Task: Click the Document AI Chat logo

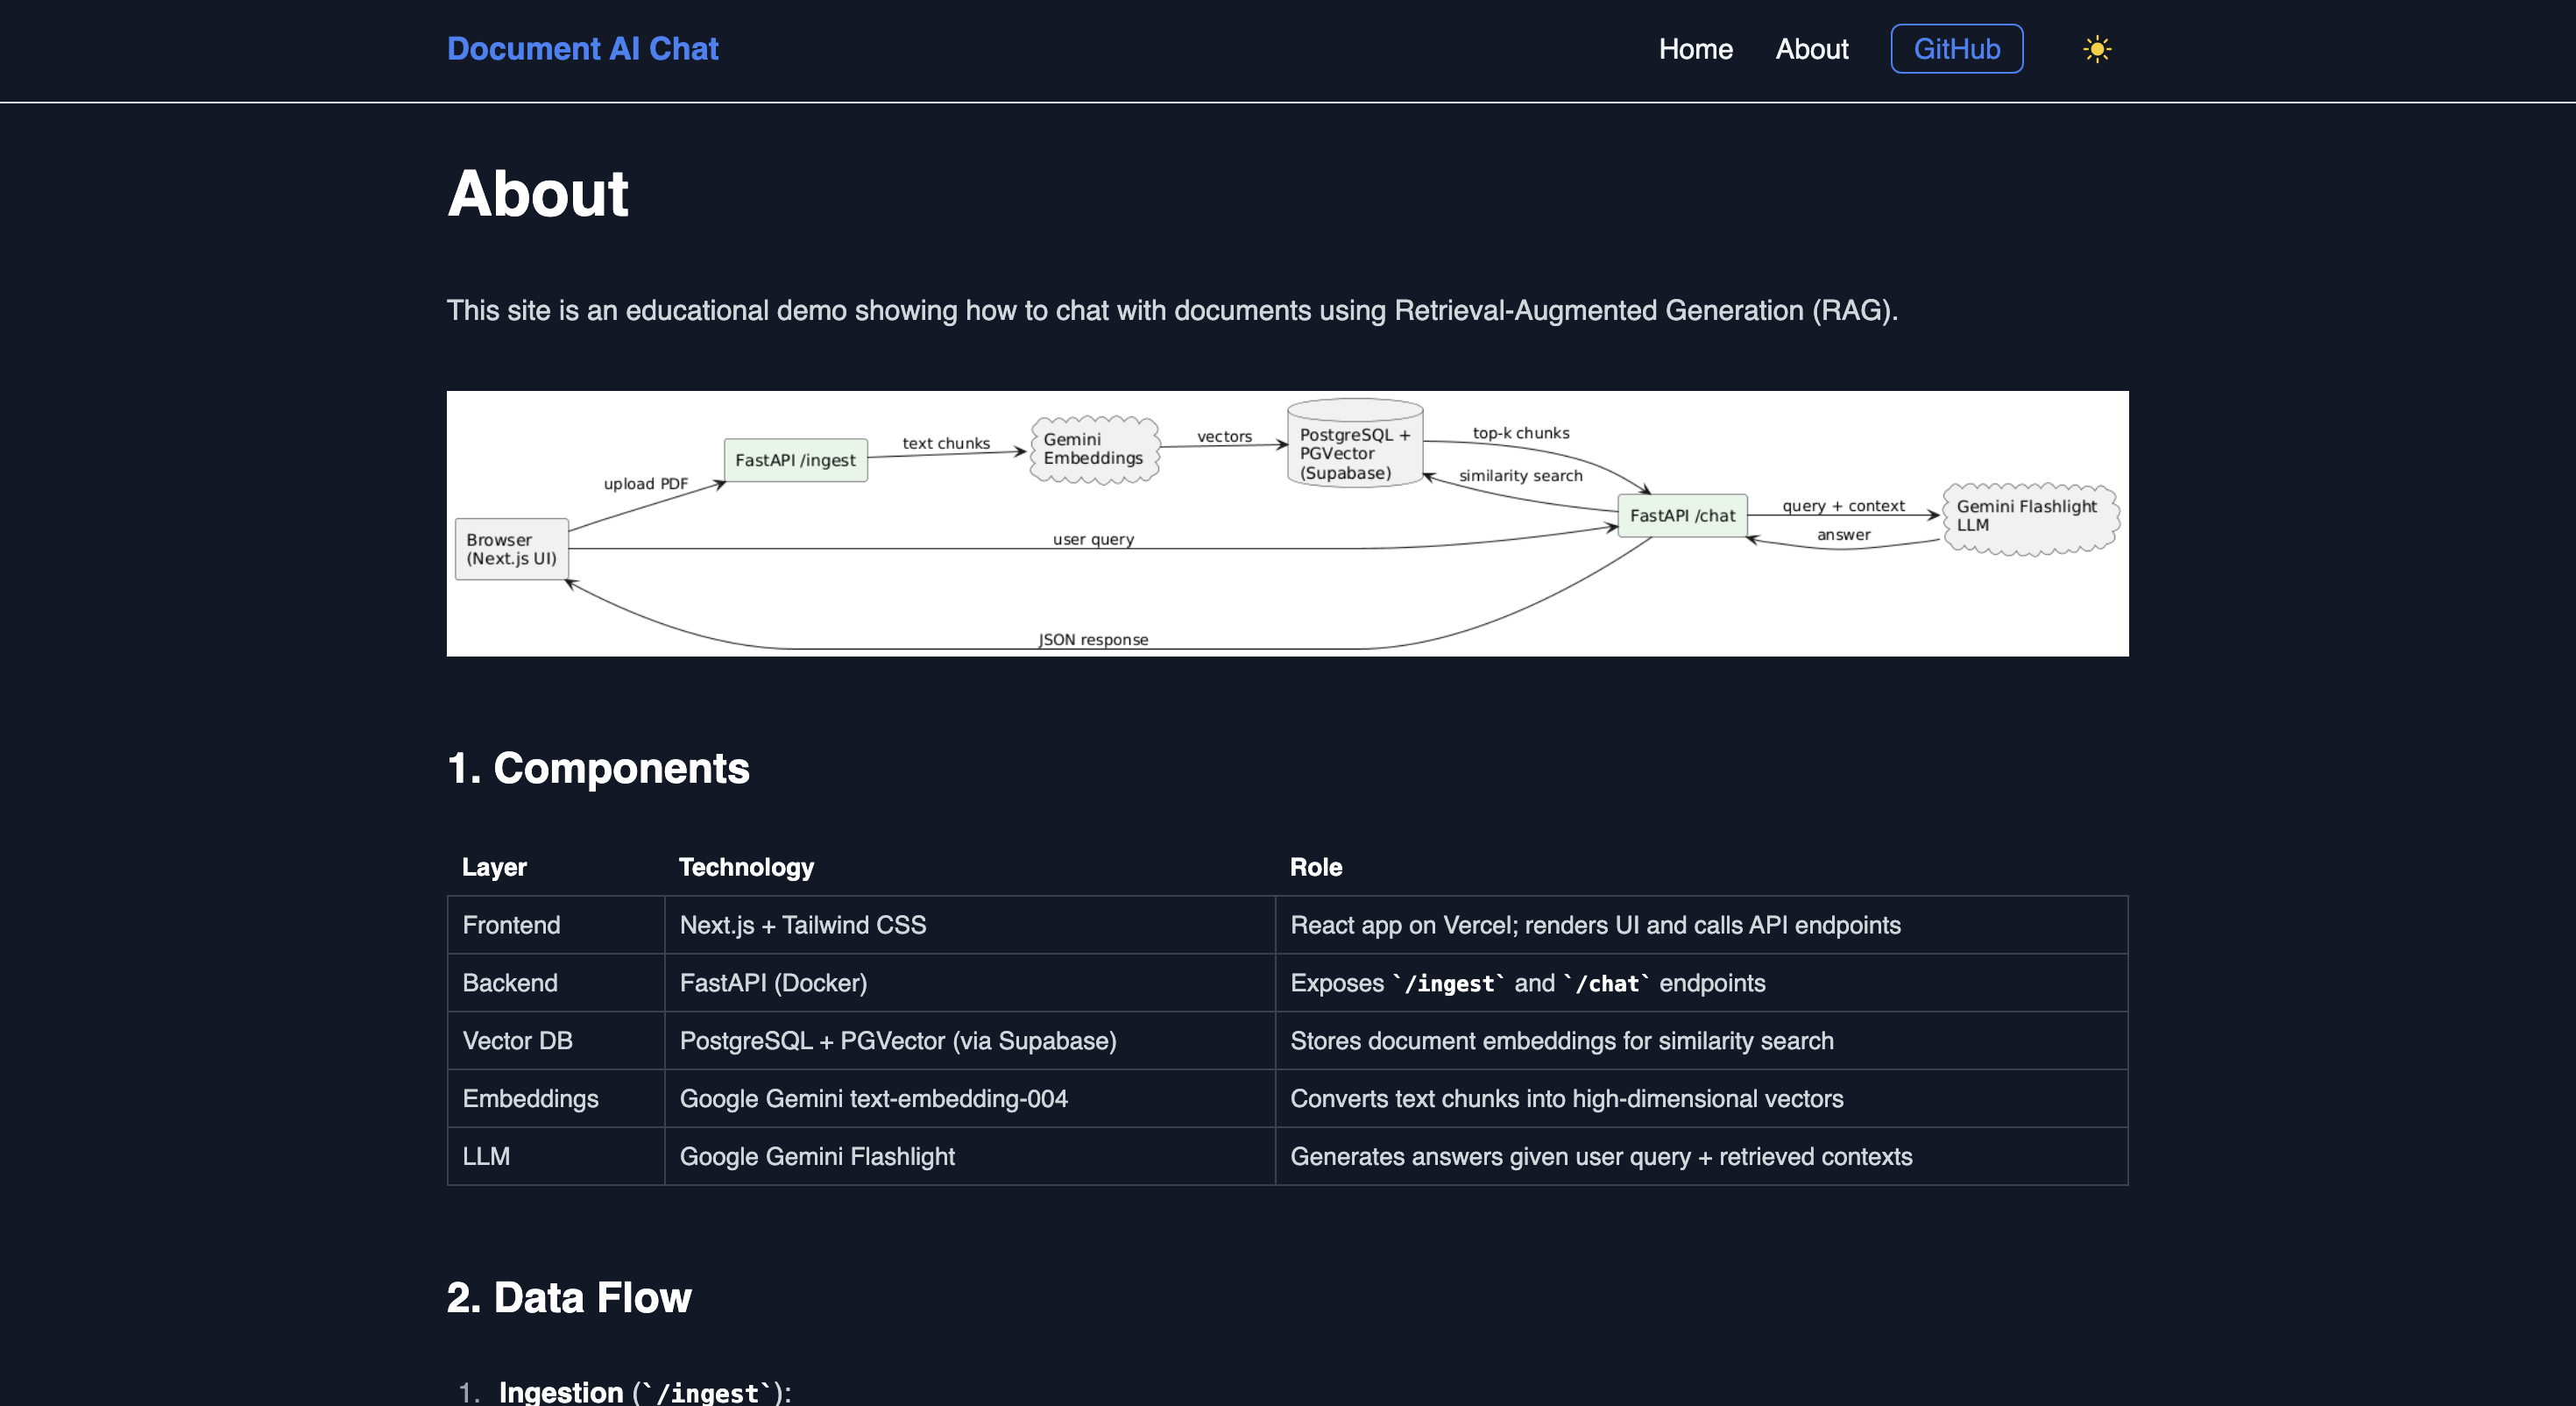Action: (x=582, y=49)
